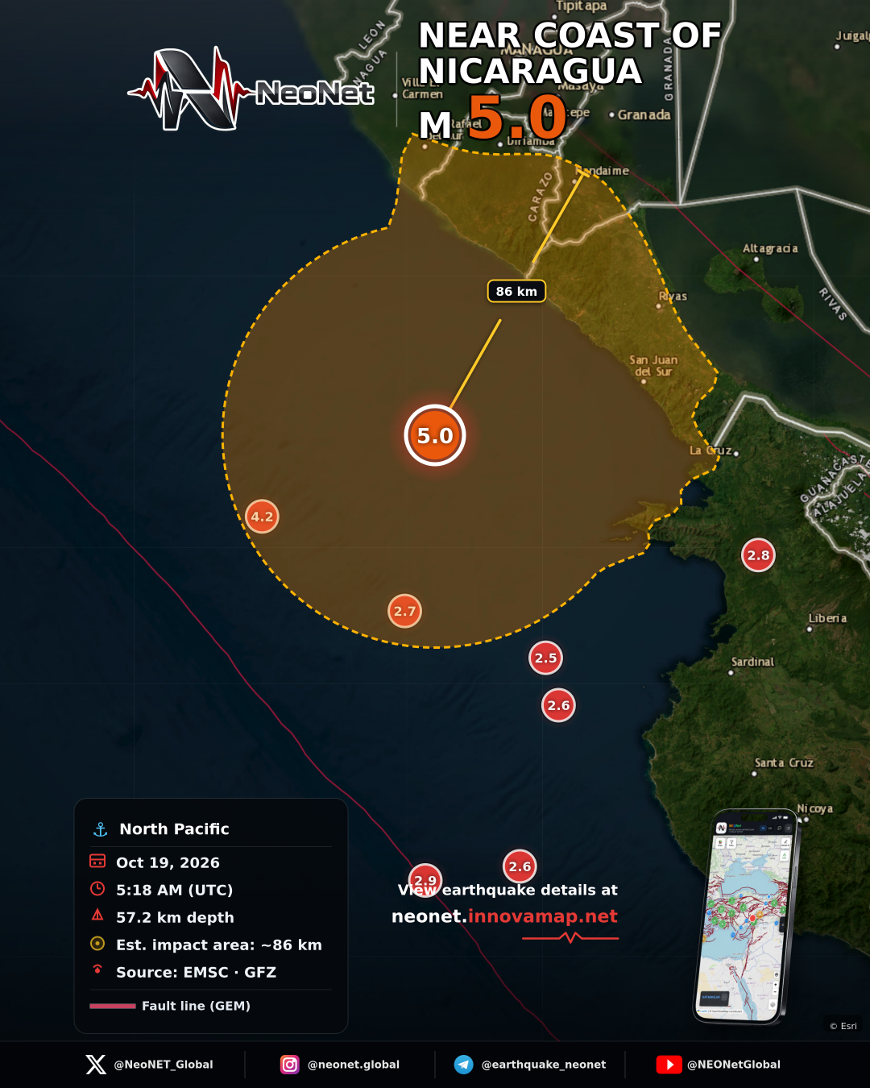Click the 5:18 AM (UTC) time
870x1088 pixels.
click(x=175, y=891)
